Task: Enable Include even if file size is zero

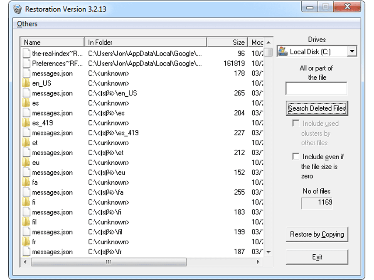Action: pyautogui.click(x=296, y=156)
